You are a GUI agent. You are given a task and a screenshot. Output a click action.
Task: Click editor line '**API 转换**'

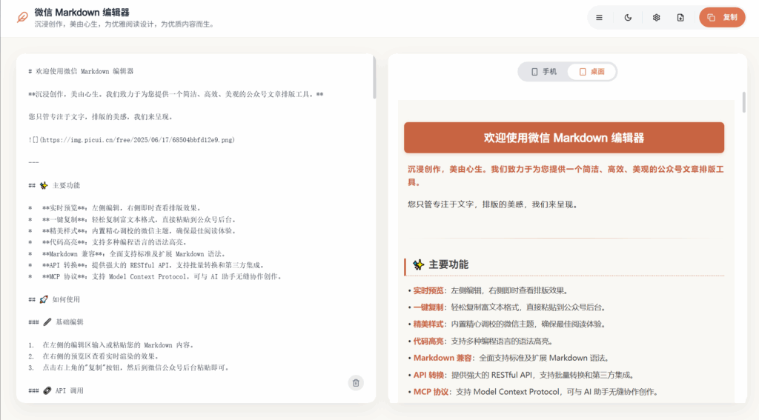point(146,265)
